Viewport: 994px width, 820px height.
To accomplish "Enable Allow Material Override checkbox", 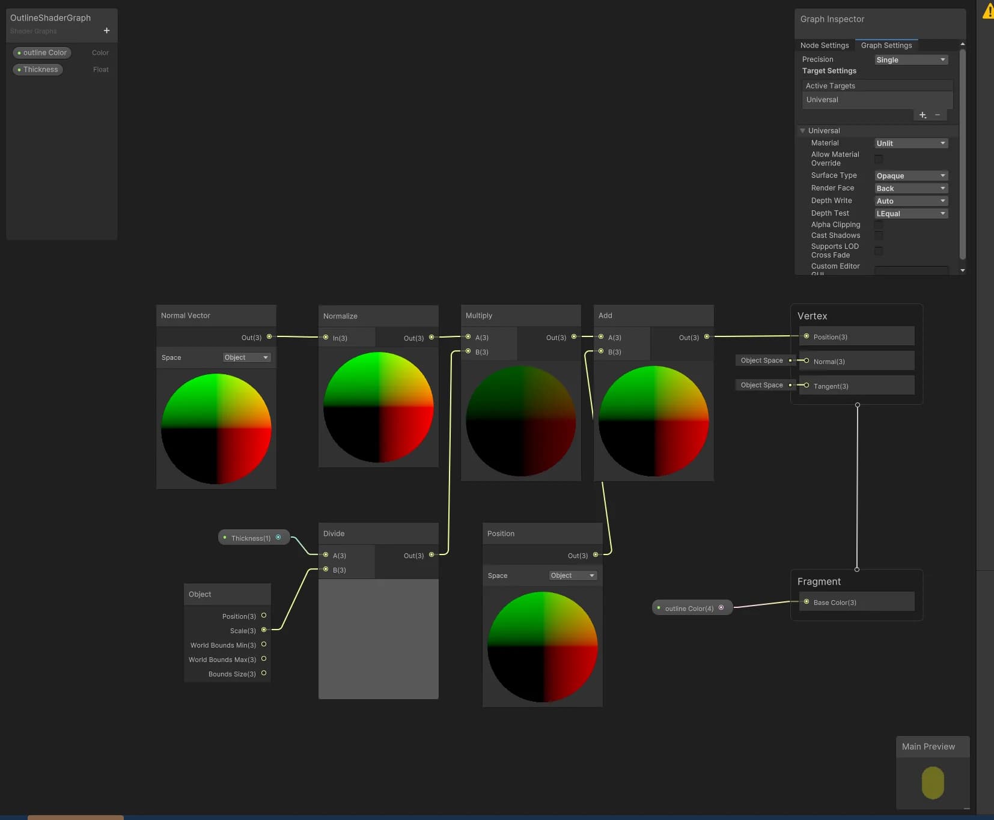I will click(x=879, y=159).
